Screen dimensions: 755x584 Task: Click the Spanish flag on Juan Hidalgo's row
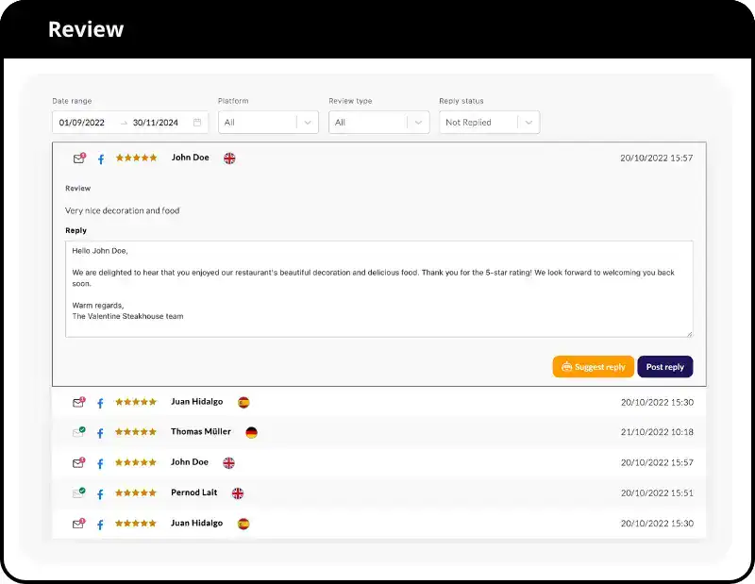point(242,401)
